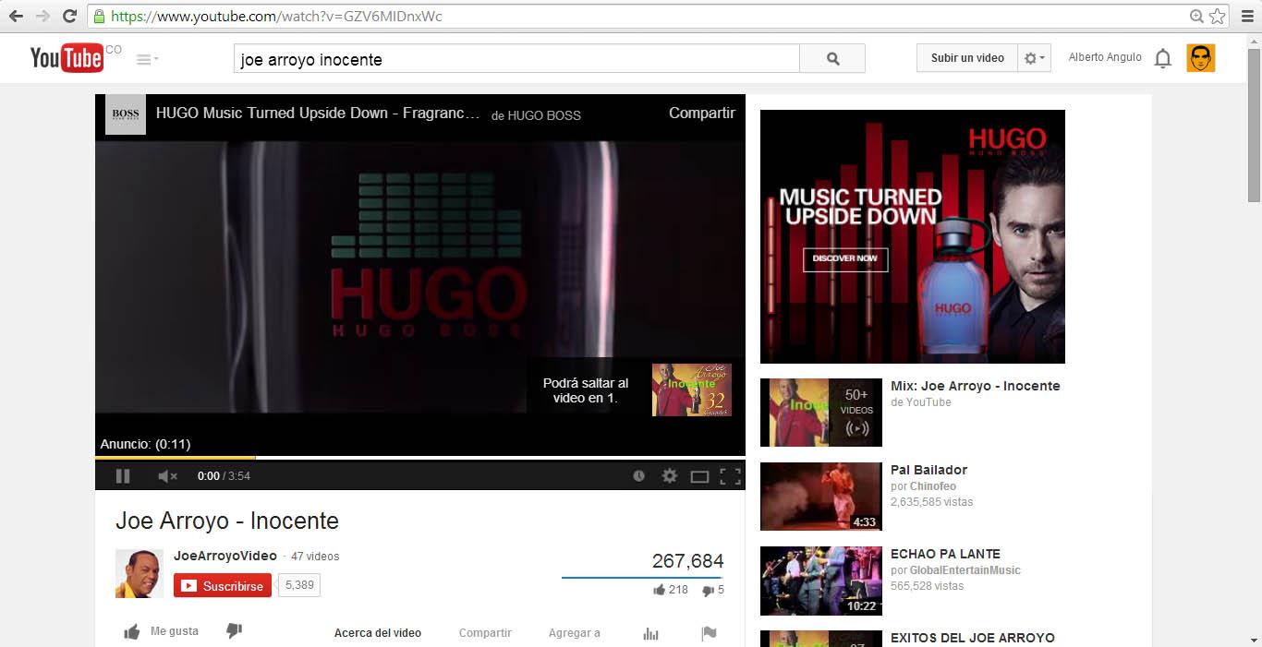Click the HUGO BOSS channel logo in player

pyautogui.click(x=126, y=114)
